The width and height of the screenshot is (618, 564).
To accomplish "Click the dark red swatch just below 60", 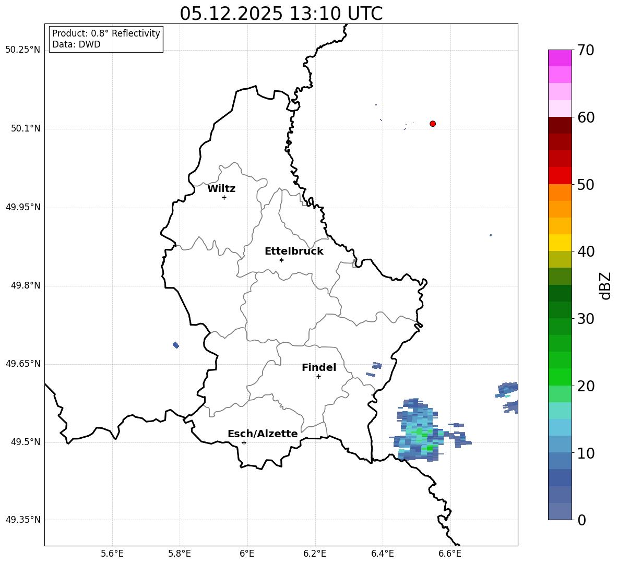I will (x=560, y=125).
